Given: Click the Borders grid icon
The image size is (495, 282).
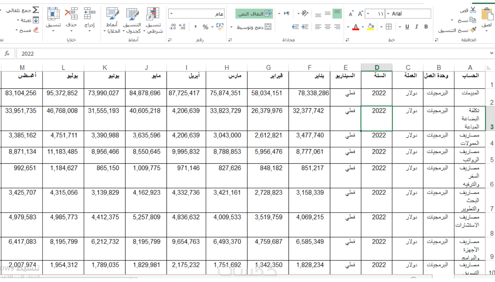Looking at the screenshot, I should [x=388, y=27].
